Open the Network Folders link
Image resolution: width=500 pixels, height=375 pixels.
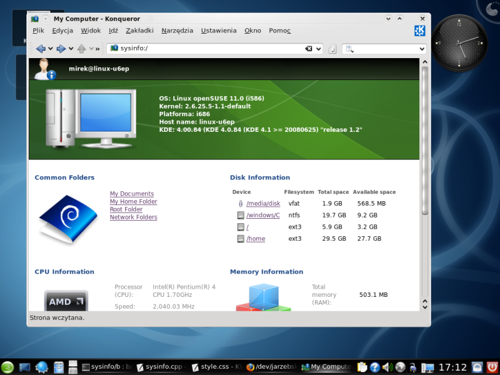(x=133, y=217)
